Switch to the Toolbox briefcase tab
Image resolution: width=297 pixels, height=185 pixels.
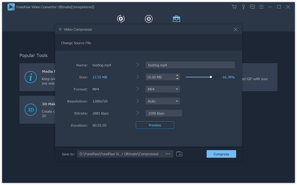tap(176, 19)
